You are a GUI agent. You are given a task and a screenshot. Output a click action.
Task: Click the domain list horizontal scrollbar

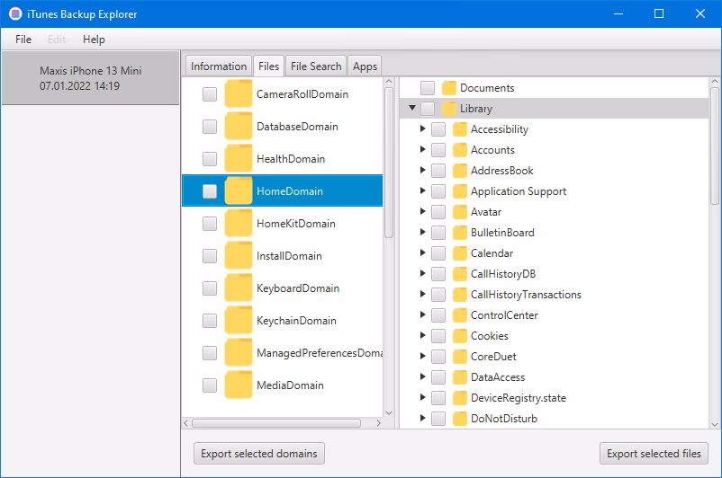(275, 423)
